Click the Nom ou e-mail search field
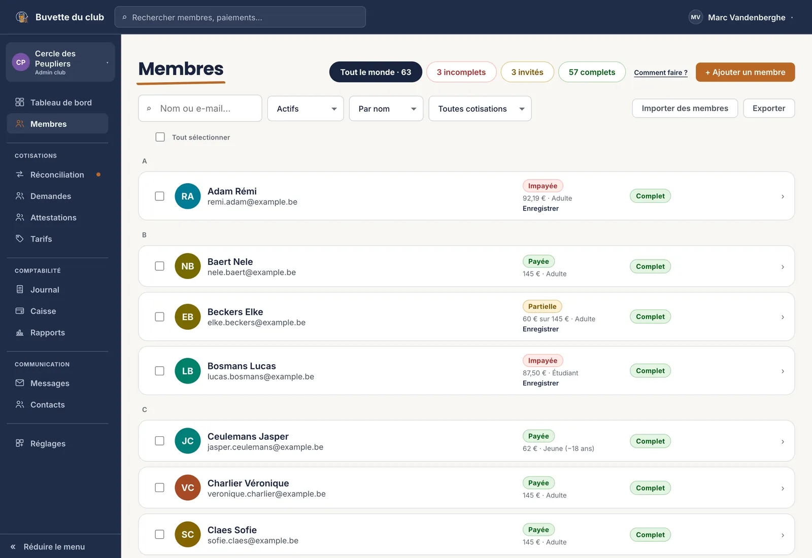The image size is (812, 558). point(200,109)
